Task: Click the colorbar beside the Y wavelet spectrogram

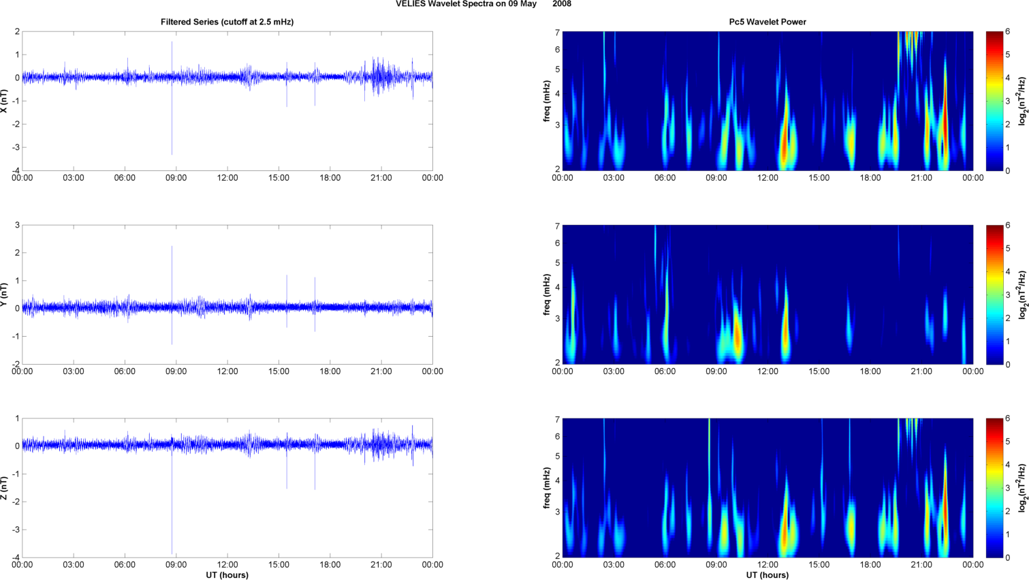Action: (x=994, y=294)
